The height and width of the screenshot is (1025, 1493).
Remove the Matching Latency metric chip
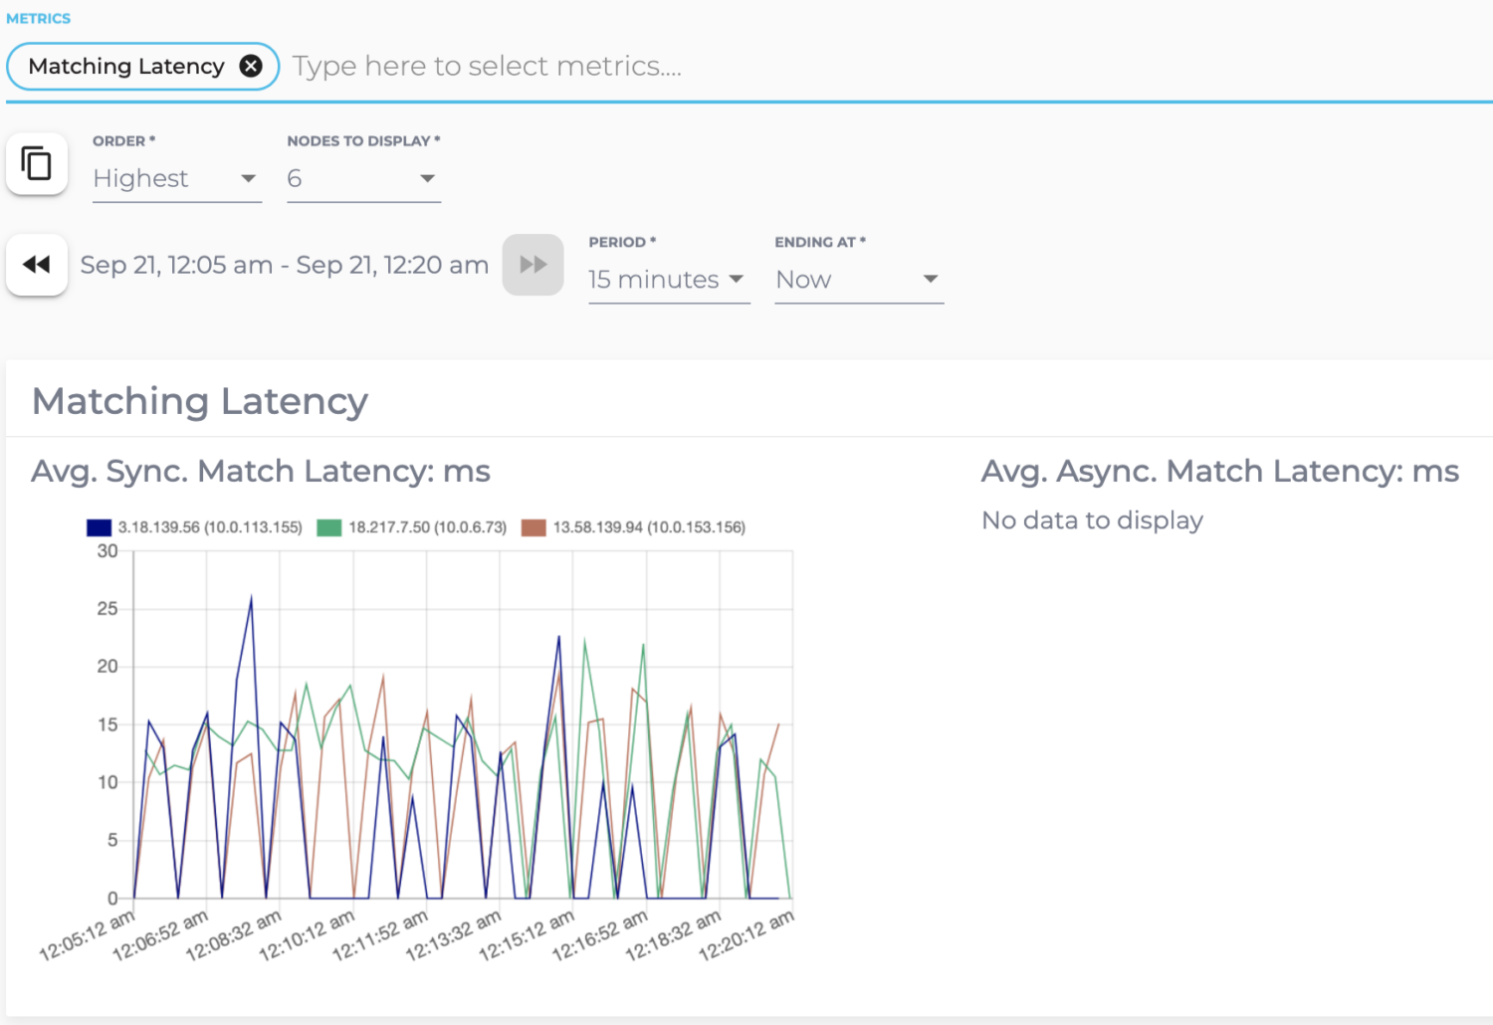252,66
